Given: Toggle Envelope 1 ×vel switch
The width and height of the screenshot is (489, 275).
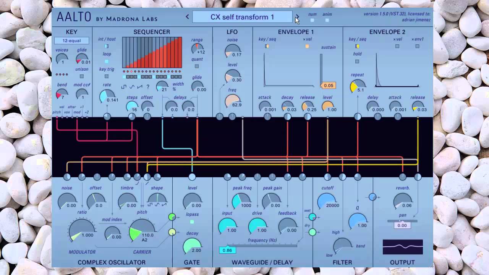Looking at the screenshot, I should [307, 46].
